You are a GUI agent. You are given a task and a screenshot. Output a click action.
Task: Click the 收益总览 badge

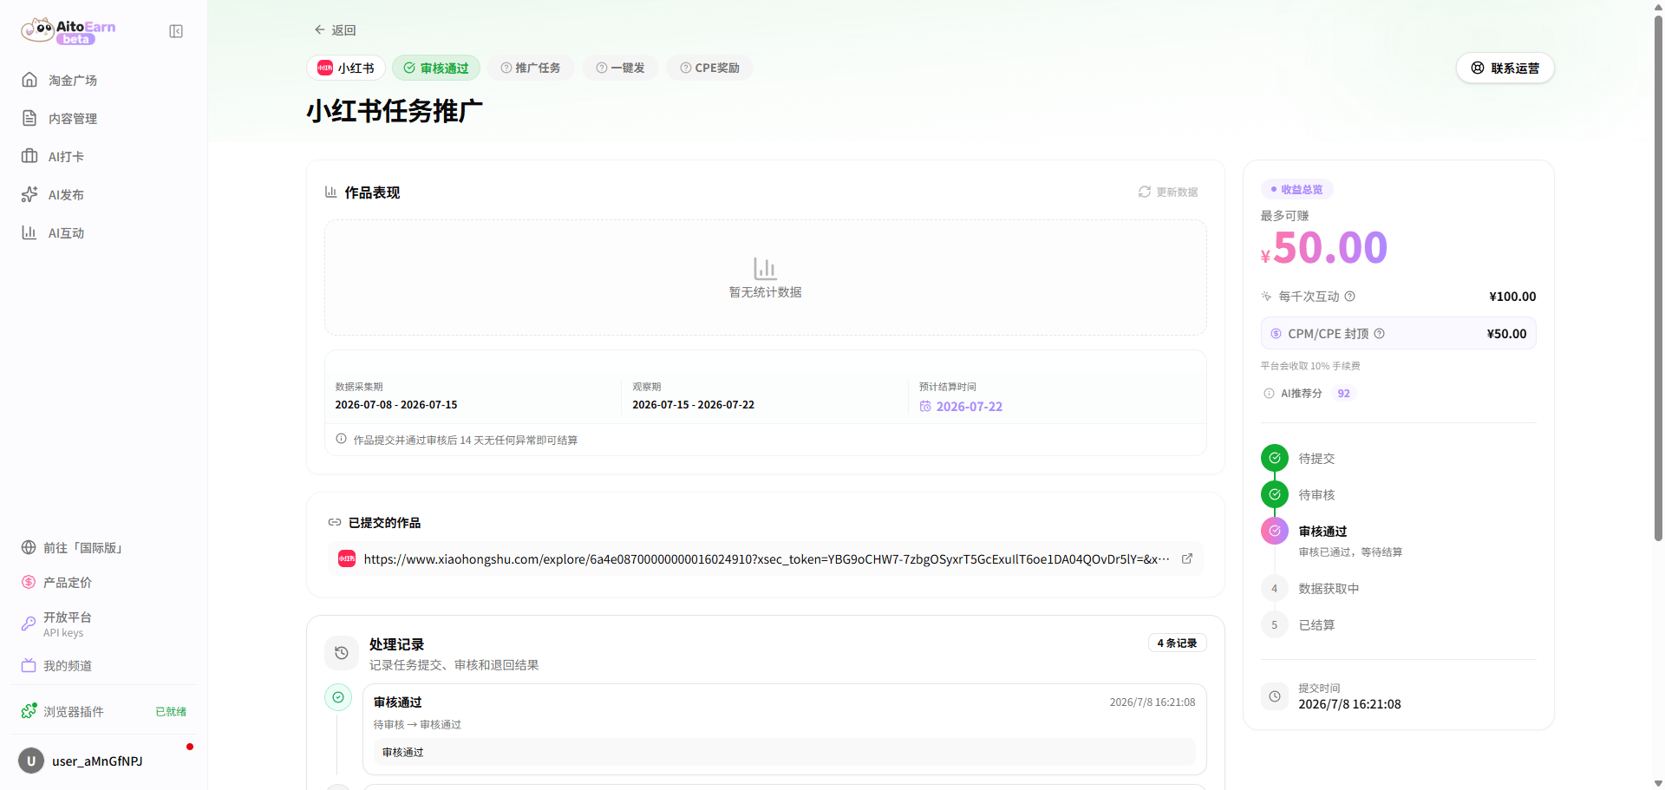click(x=1297, y=189)
